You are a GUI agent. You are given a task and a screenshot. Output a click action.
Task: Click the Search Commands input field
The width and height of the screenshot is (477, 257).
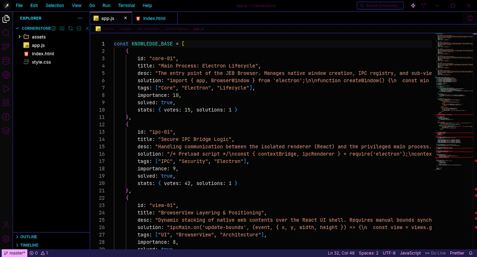(380, 6)
